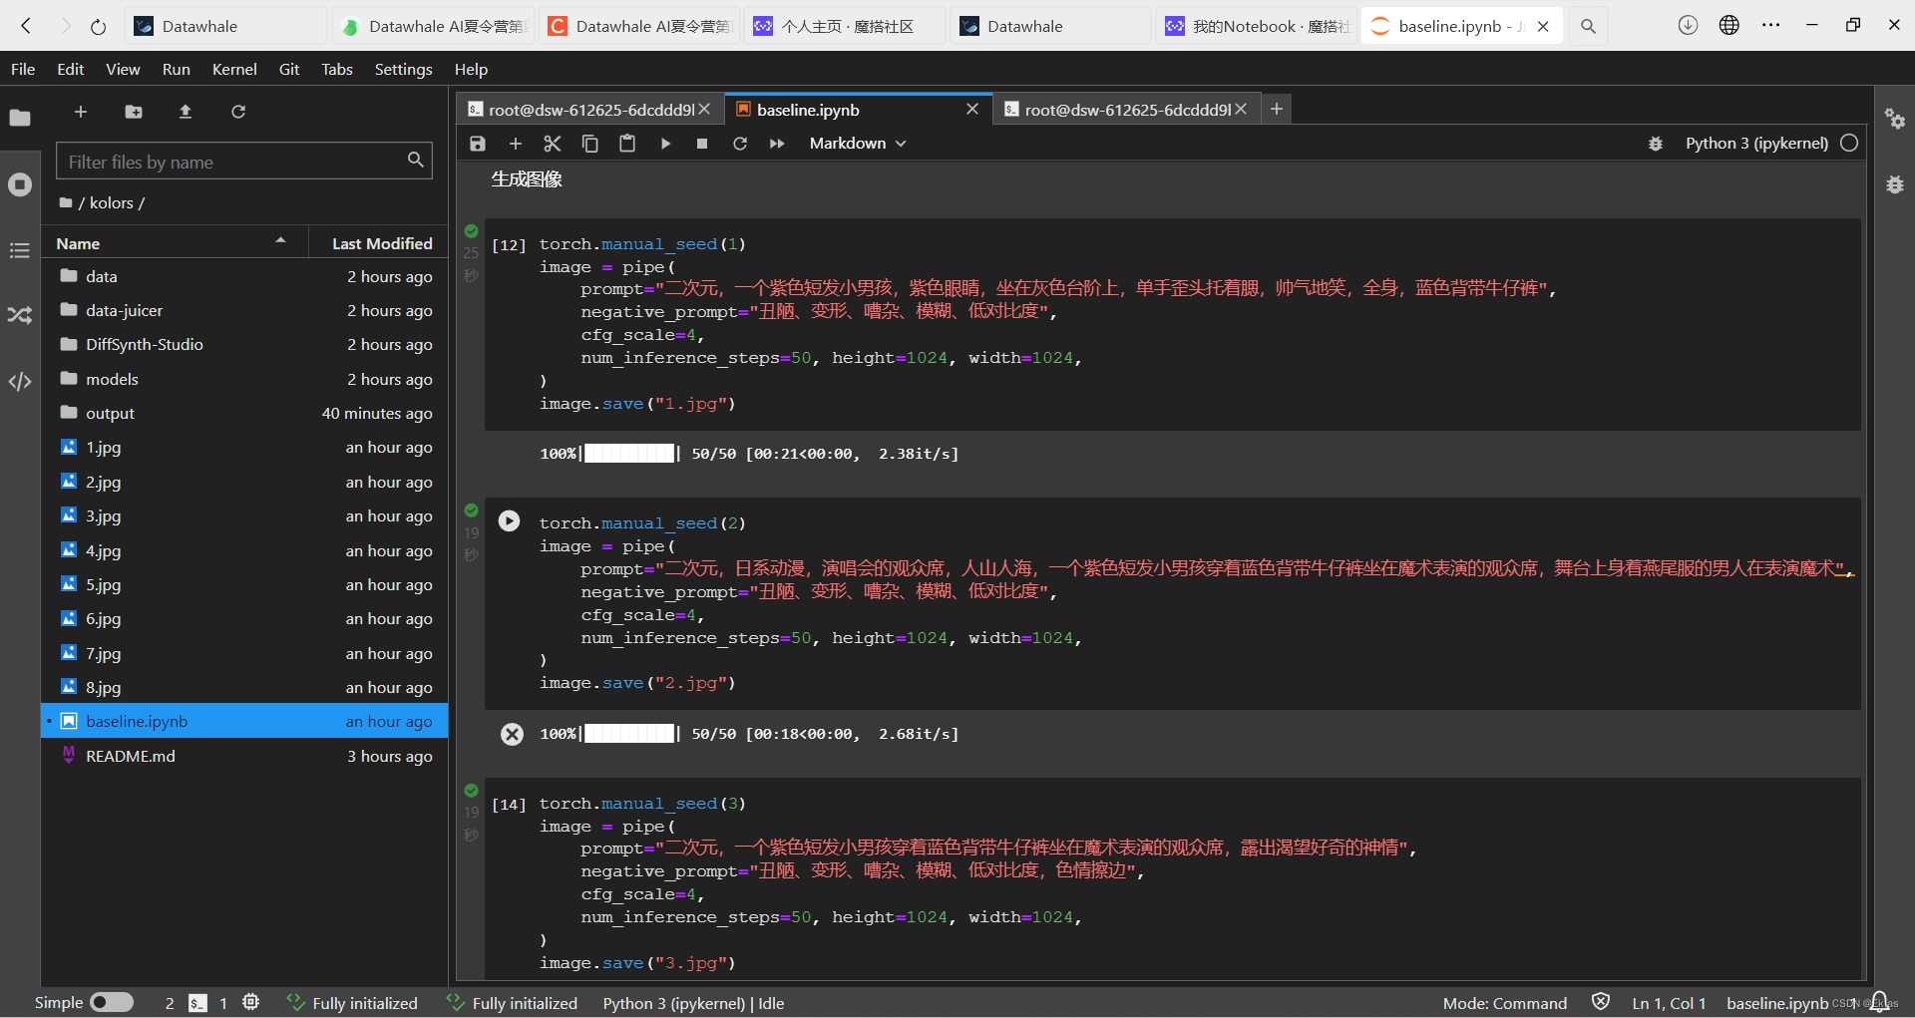
Task: Select the 5.jpg image file
Action: point(244,584)
